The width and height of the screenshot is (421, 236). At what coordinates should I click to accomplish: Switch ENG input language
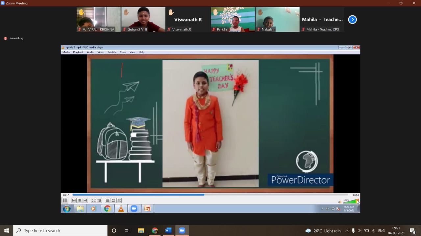[x=381, y=231]
